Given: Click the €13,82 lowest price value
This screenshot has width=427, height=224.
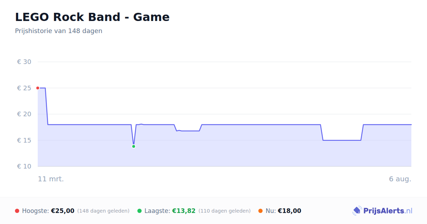Looking at the screenshot, I should (184, 211).
